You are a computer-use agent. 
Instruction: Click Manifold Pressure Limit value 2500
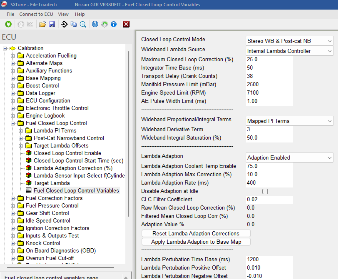[269, 84]
